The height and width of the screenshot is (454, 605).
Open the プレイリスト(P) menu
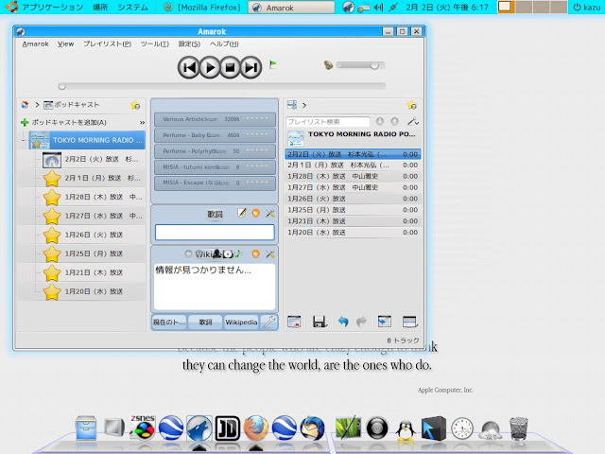(107, 44)
